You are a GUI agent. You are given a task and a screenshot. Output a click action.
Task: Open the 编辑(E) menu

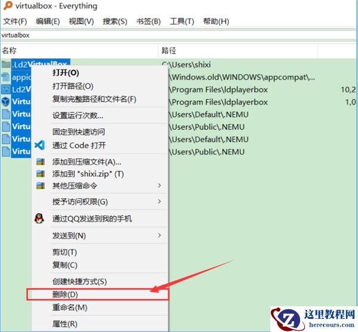pyautogui.click(x=48, y=21)
